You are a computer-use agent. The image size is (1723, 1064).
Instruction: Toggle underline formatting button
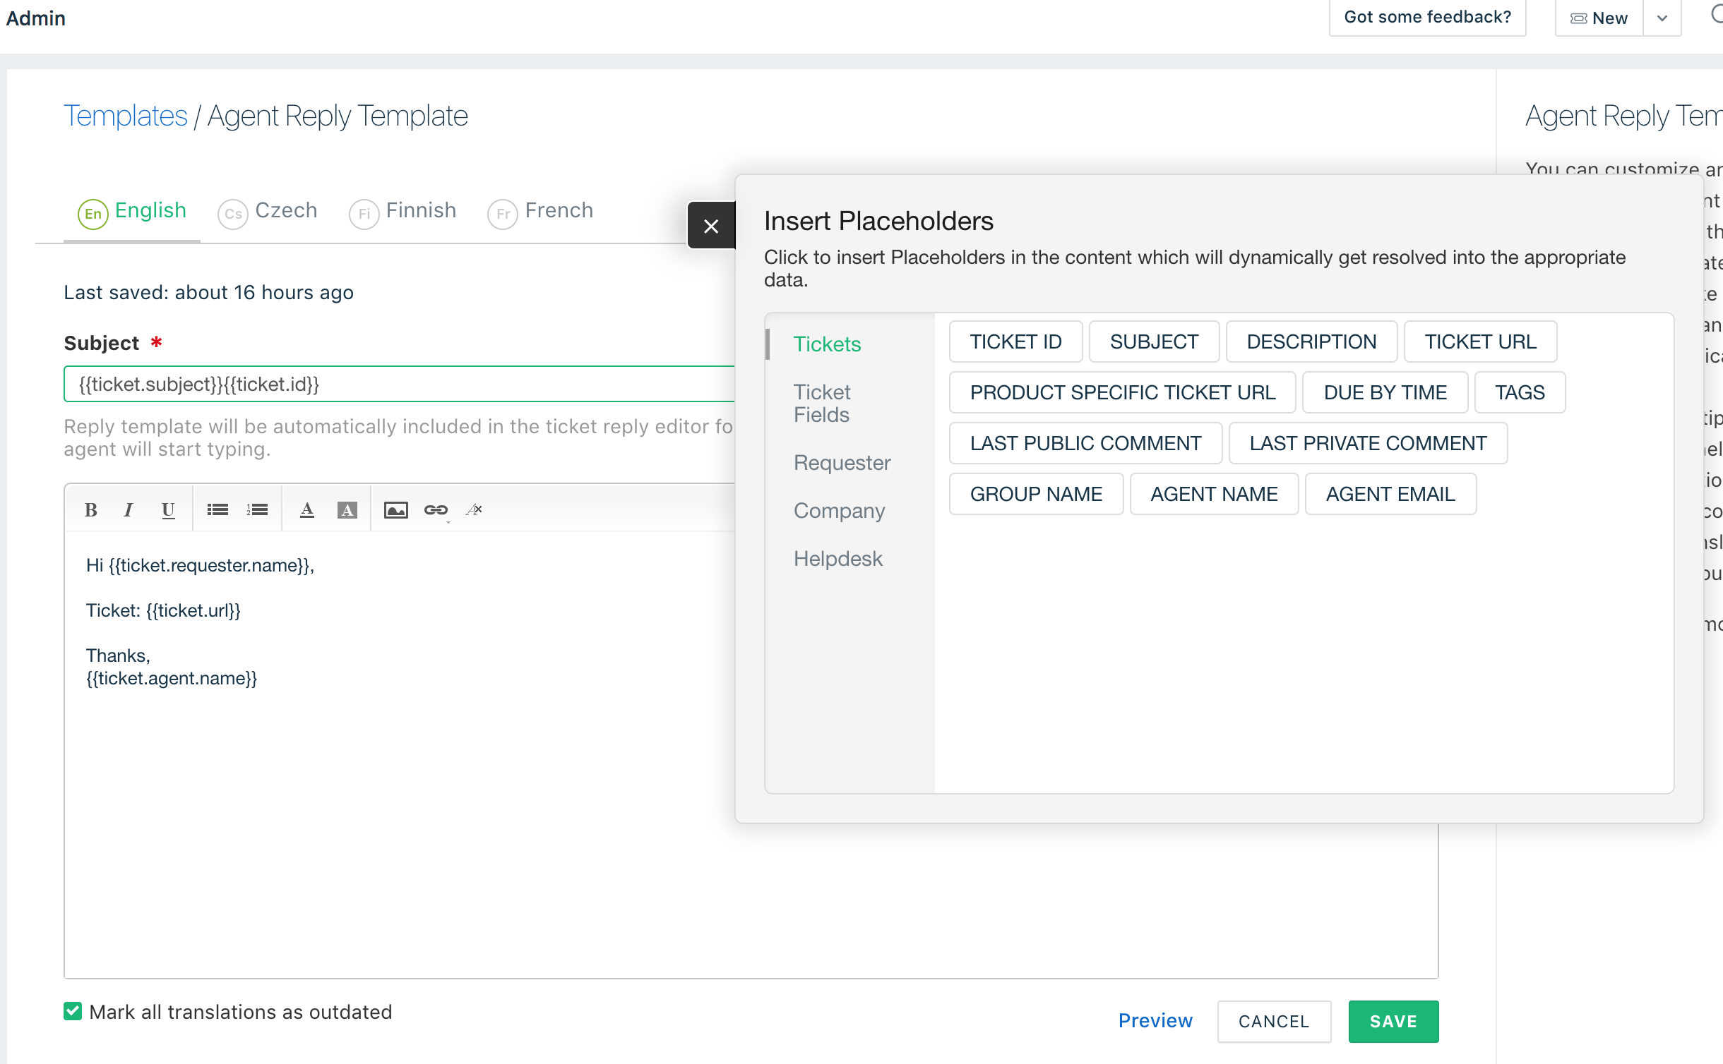168,509
